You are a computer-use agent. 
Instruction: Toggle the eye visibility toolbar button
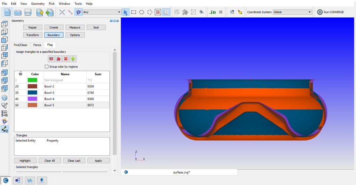click(201, 12)
